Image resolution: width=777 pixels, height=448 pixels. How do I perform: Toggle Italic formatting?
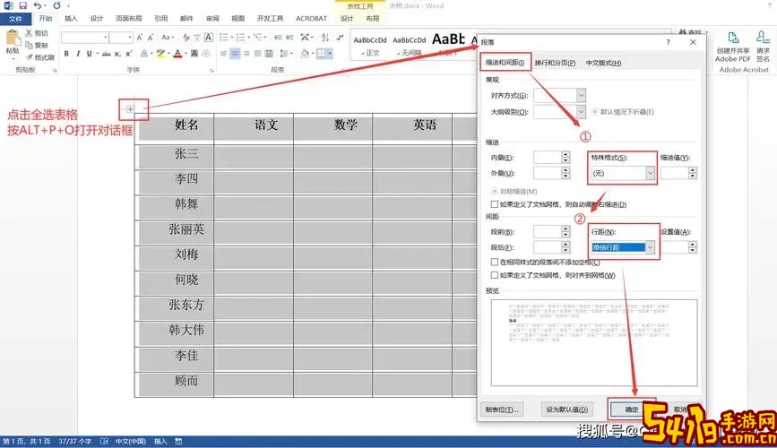pos(78,54)
